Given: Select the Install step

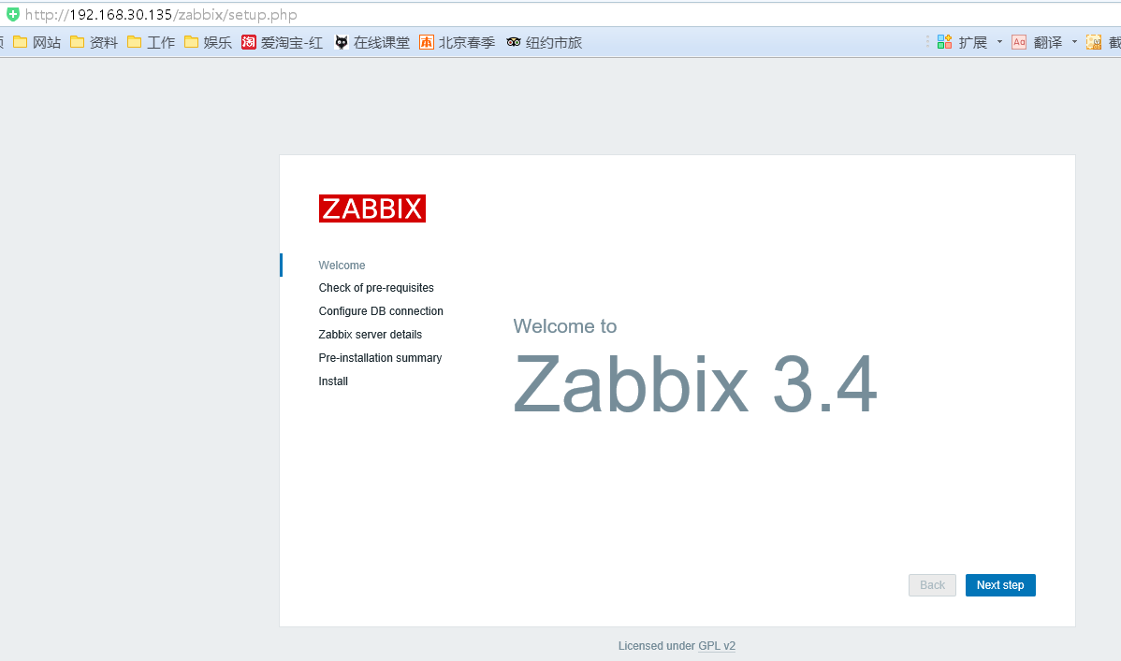Looking at the screenshot, I should point(333,381).
